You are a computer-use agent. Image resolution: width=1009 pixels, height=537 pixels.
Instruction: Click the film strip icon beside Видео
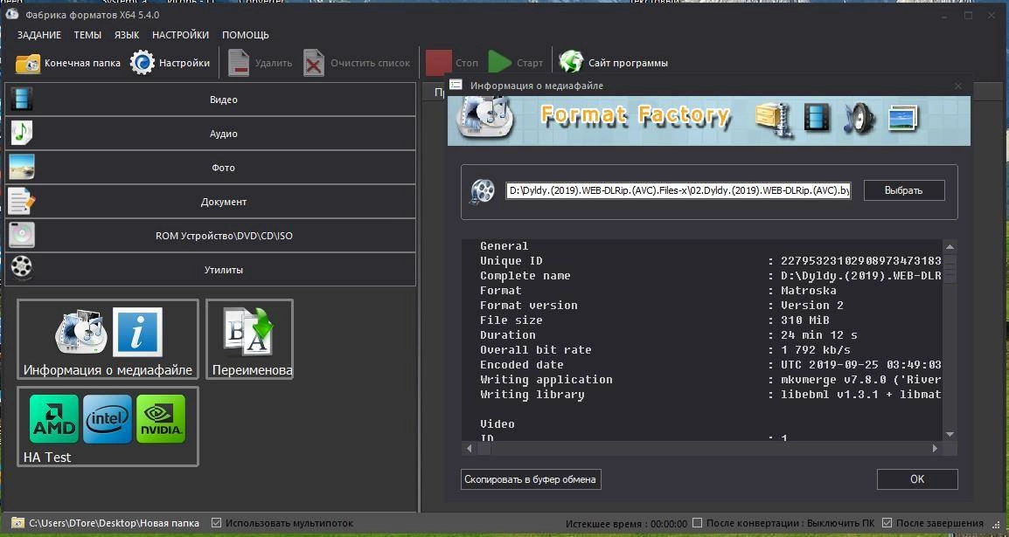click(x=22, y=99)
